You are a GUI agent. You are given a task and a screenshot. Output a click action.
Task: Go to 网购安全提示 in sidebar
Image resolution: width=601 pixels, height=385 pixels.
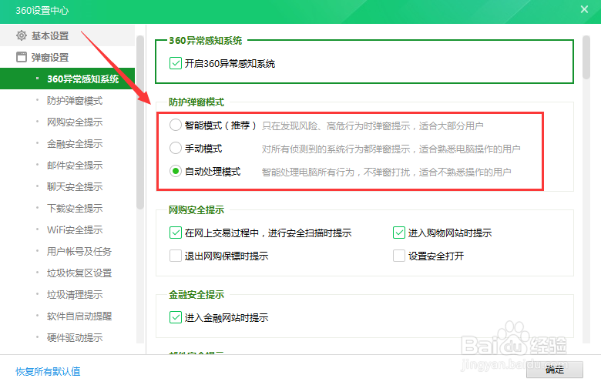(x=75, y=122)
